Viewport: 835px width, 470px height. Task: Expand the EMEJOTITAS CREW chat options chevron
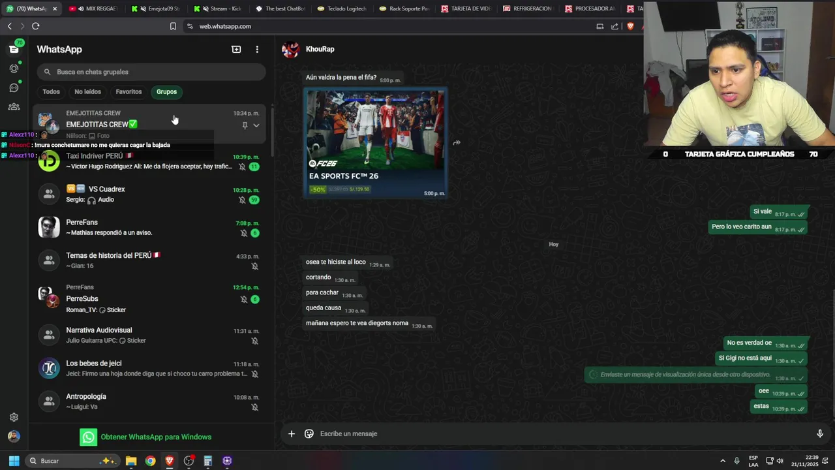(256, 125)
